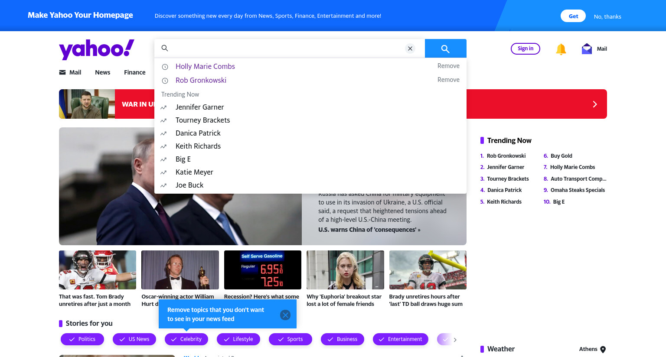Click the blue search magnifier button
The height and width of the screenshot is (357, 666).
tap(445, 49)
